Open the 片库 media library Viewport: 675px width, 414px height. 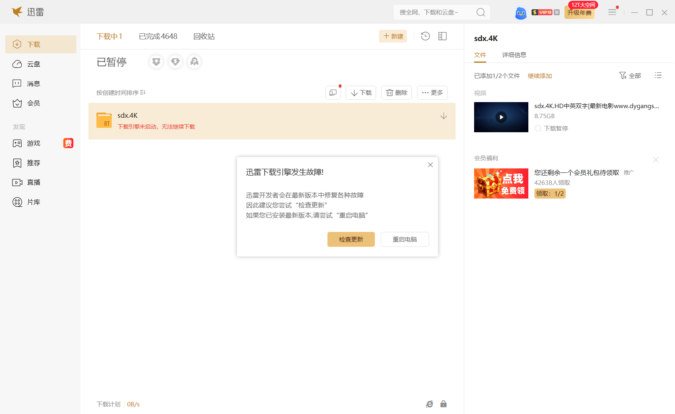34,202
